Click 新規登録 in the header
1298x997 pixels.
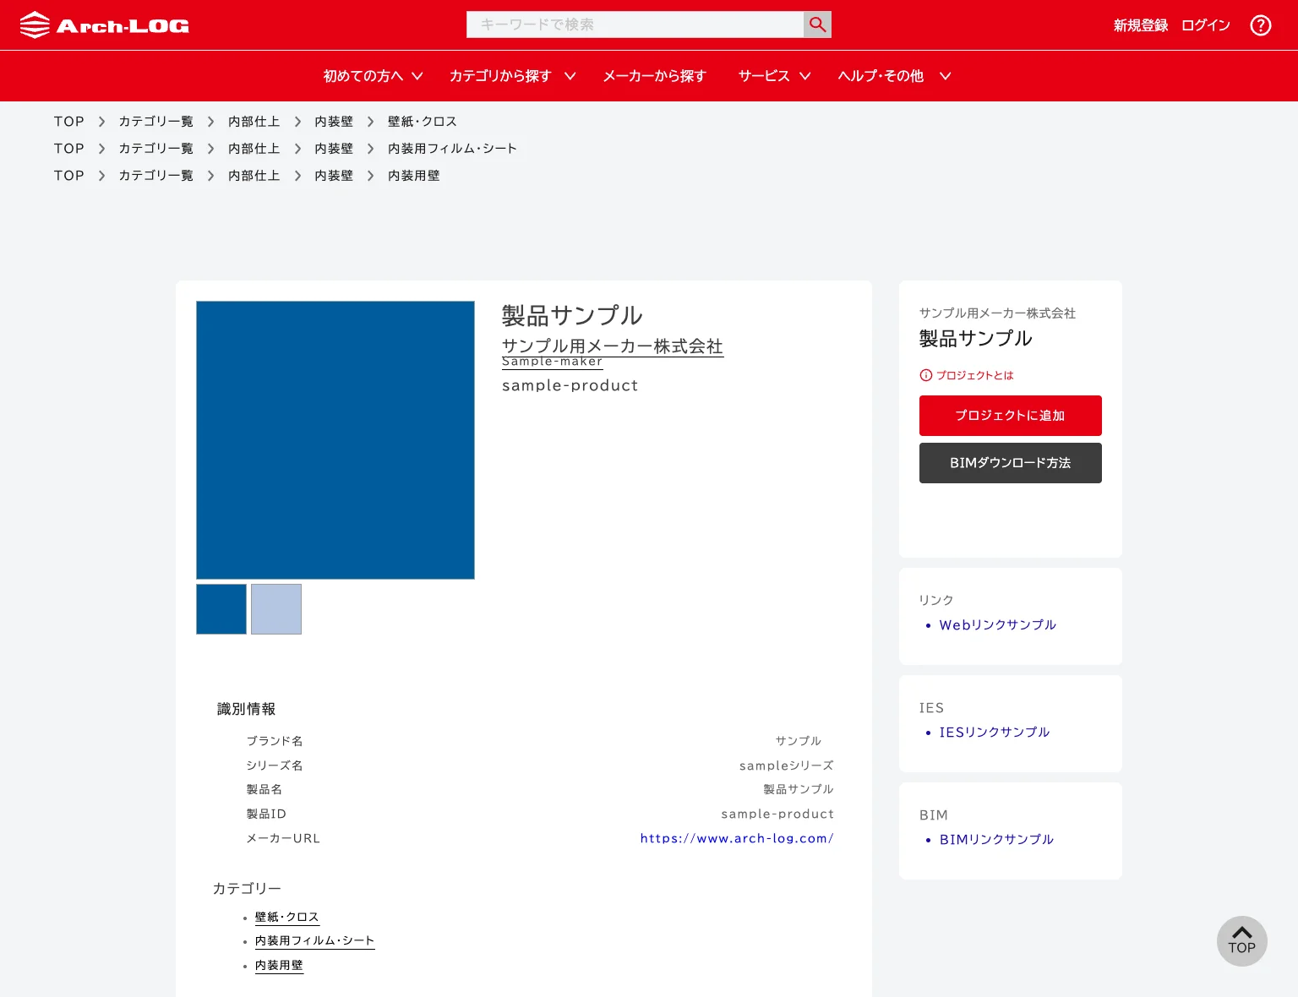click(x=1140, y=25)
